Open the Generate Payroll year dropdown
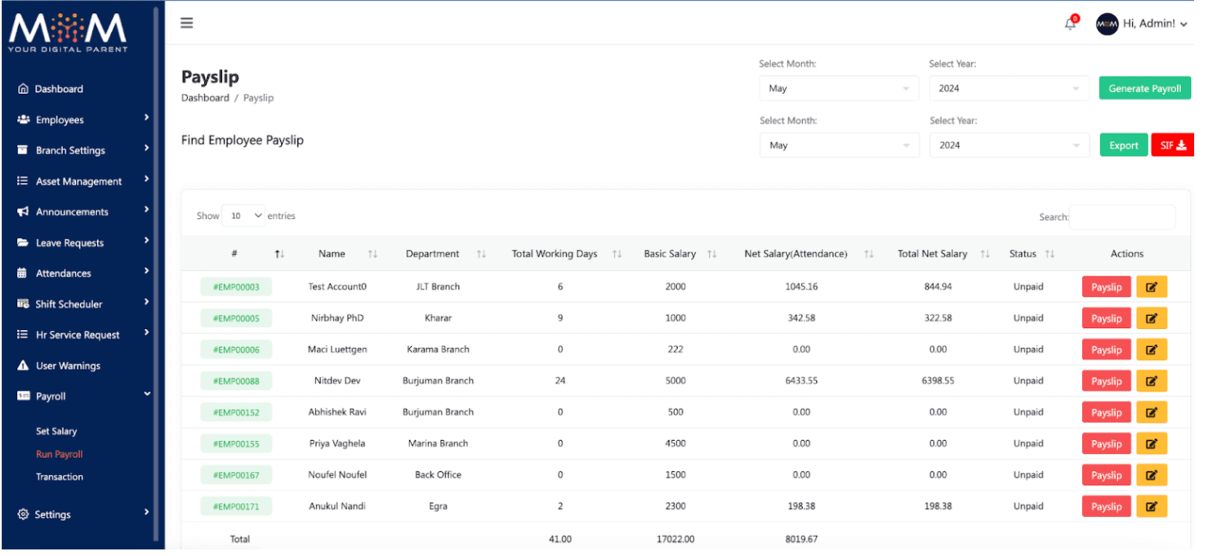This screenshot has width=1213, height=556. tap(1009, 88)
